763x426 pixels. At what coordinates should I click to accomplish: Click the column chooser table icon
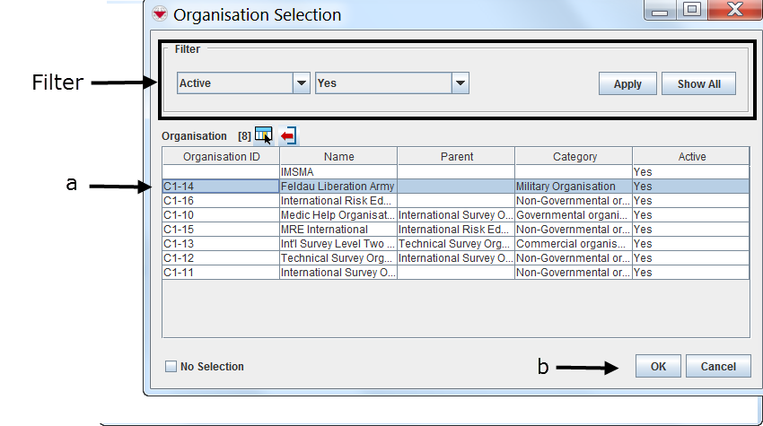[x=263, y=135]
